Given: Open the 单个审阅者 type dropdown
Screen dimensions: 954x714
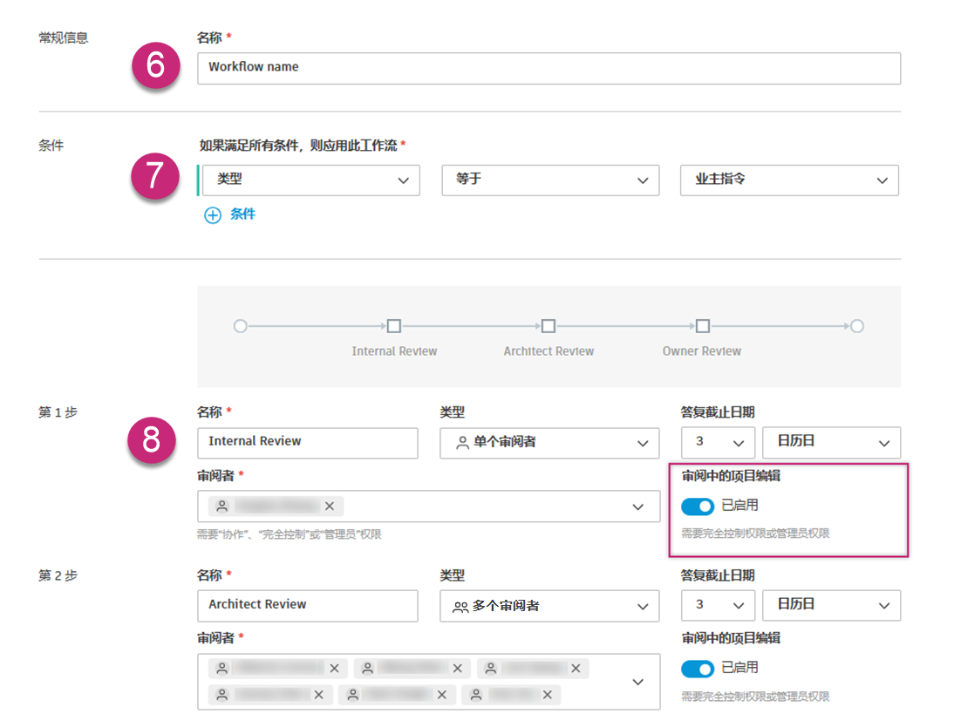Looking at the screenshot, I should (x=549, y=443).
